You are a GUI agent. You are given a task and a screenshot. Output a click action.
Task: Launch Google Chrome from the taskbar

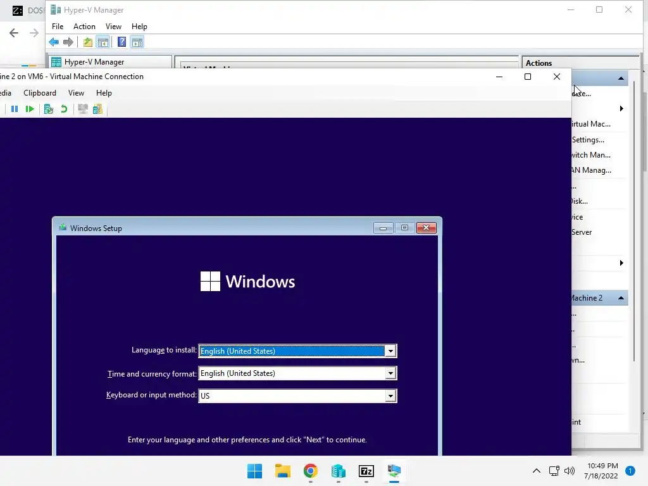point(310,471)
